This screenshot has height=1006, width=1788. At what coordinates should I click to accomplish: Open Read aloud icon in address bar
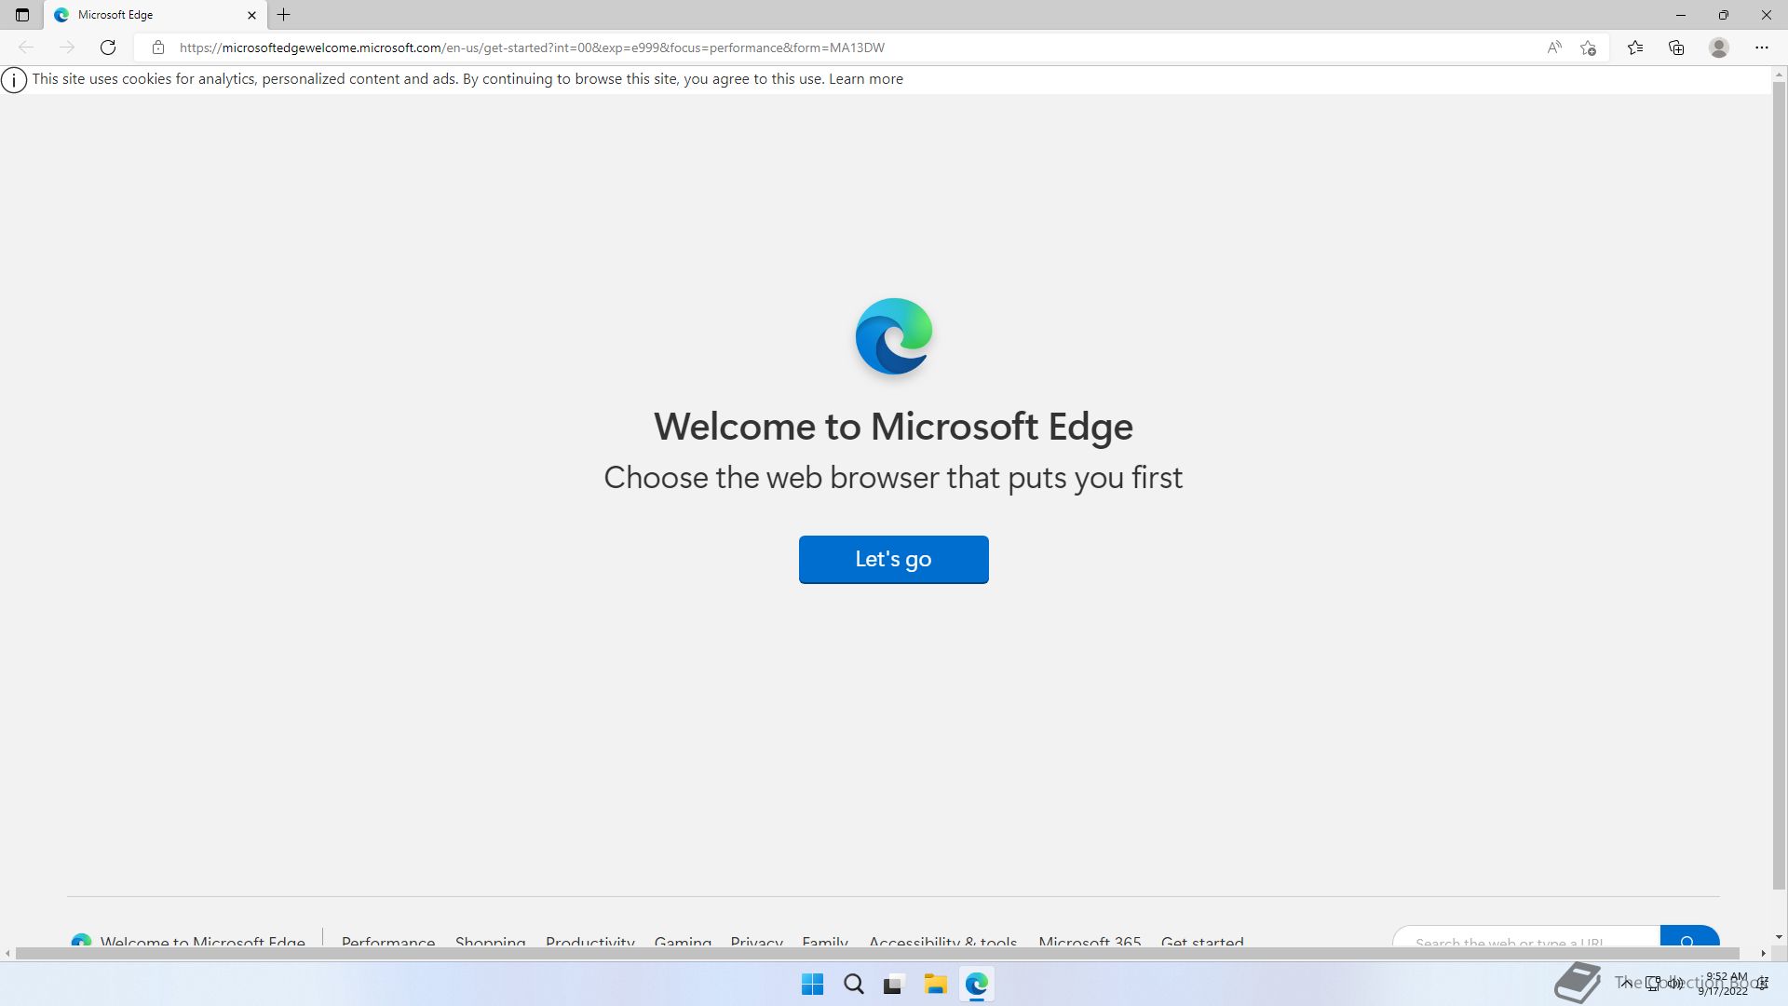[x=1553, y=48]
